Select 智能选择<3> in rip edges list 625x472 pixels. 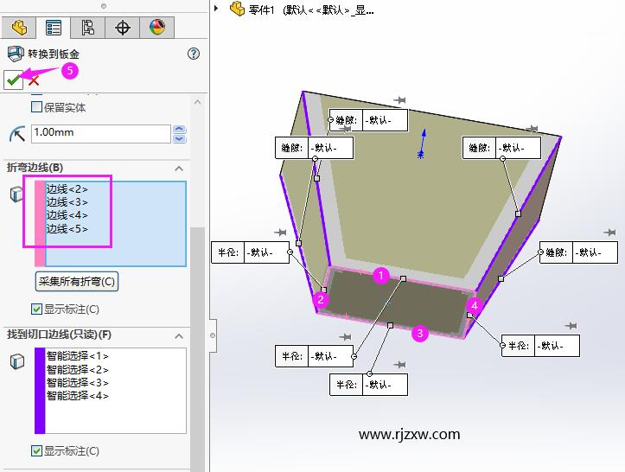tap(77, 383)
